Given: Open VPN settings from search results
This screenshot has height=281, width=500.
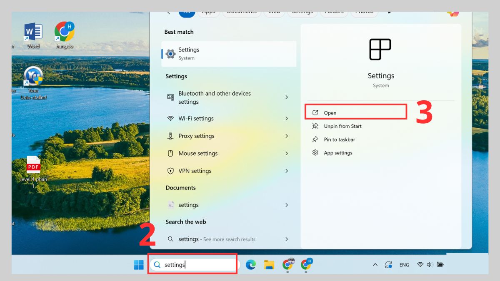Looking at the screenshot, I should click(195, 171).
